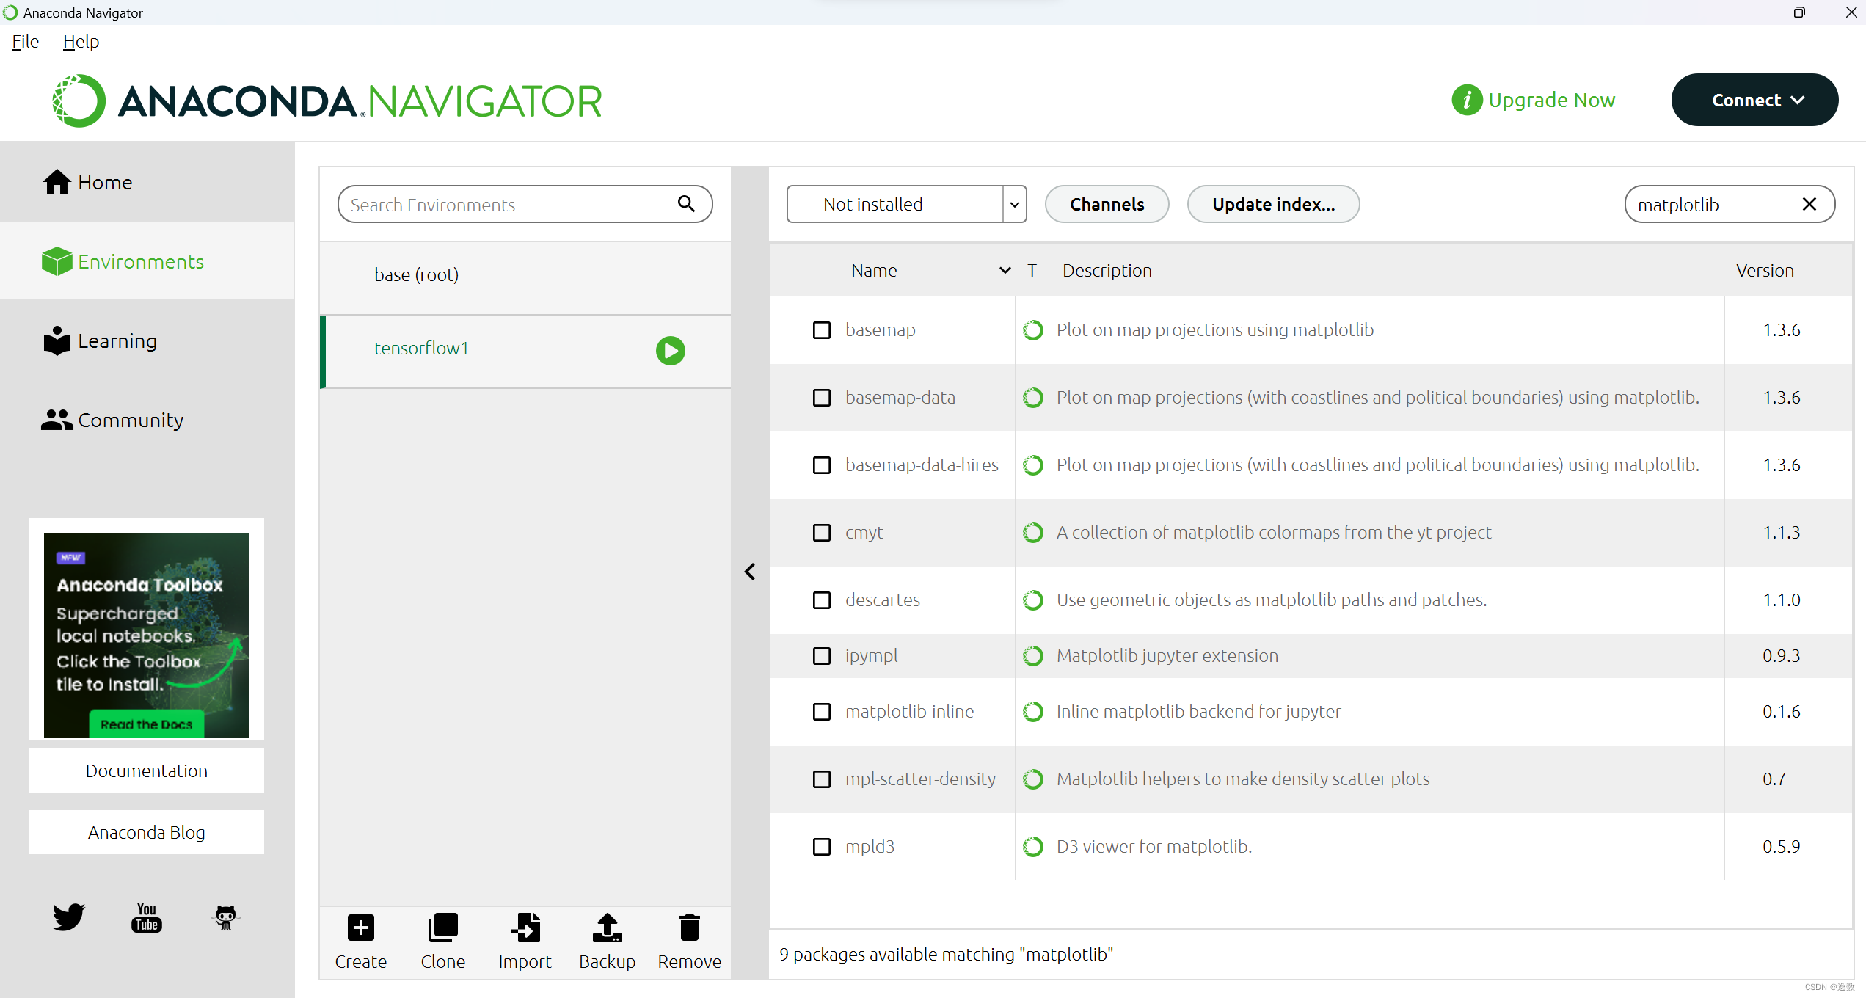Click the type icon in the basemap-data row
The image size is (1866, 998).
click(1032, 398)
